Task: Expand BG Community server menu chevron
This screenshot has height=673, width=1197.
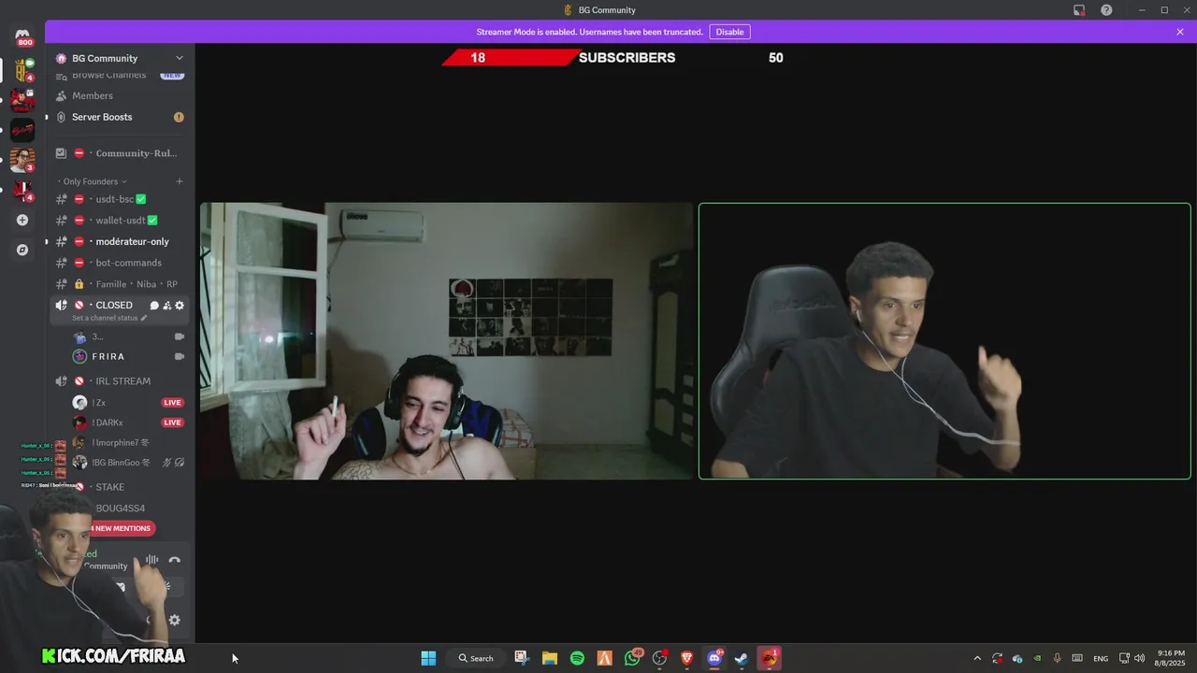Action: coord(180,58)
